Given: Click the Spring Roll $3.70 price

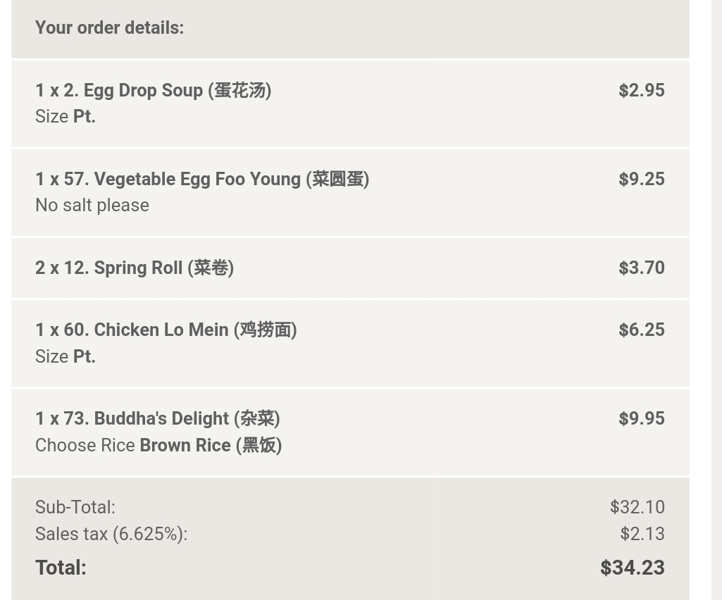Looking at the screenshot, I should point(641,268).
